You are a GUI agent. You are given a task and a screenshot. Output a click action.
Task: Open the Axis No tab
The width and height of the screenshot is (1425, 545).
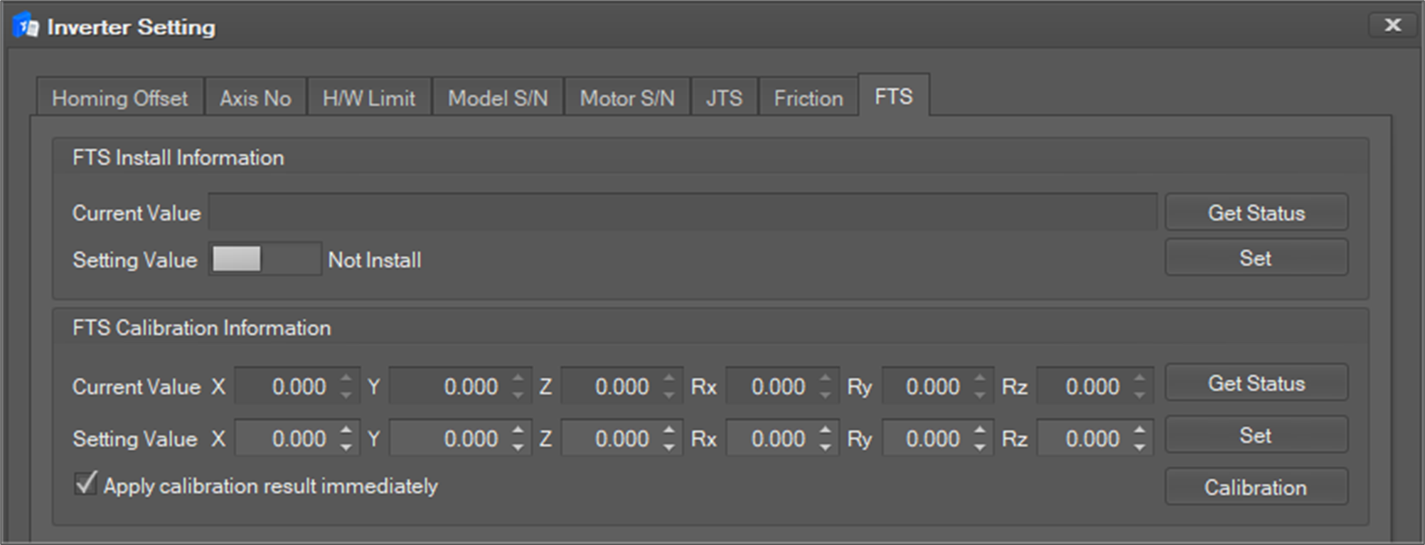point(255,98)
